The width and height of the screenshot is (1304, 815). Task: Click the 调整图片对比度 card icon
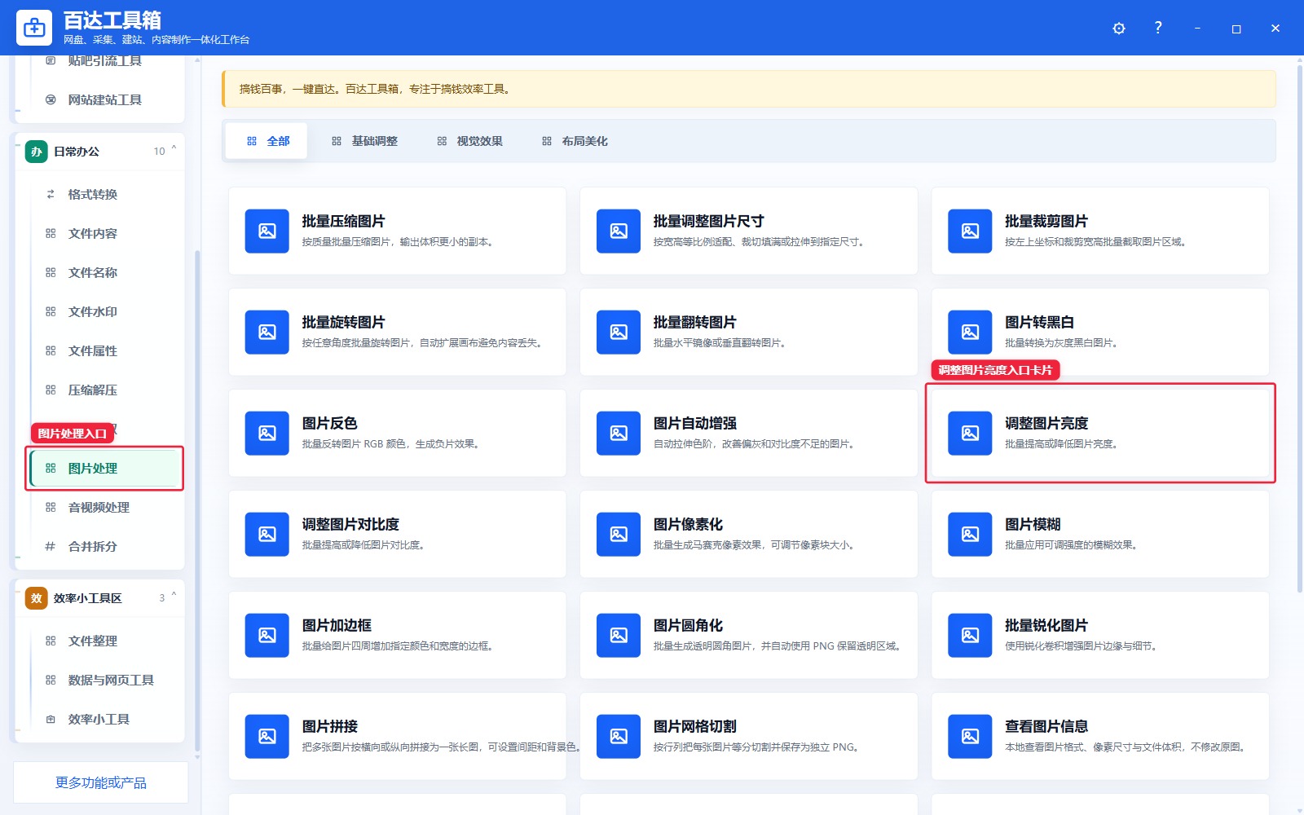tap(267, 535)
